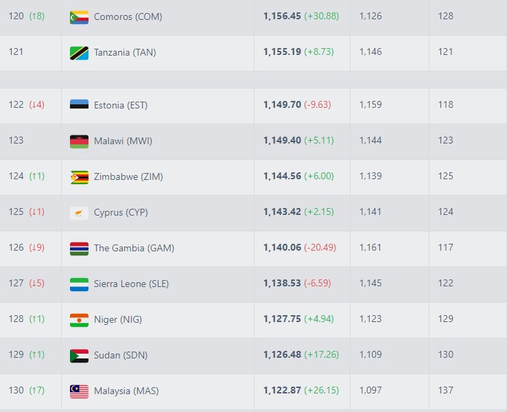Image resolution: width=507 pixels, height=412 pixels.
Task: Click the Malaysia flag icon
Action: (x=79, y=391)
